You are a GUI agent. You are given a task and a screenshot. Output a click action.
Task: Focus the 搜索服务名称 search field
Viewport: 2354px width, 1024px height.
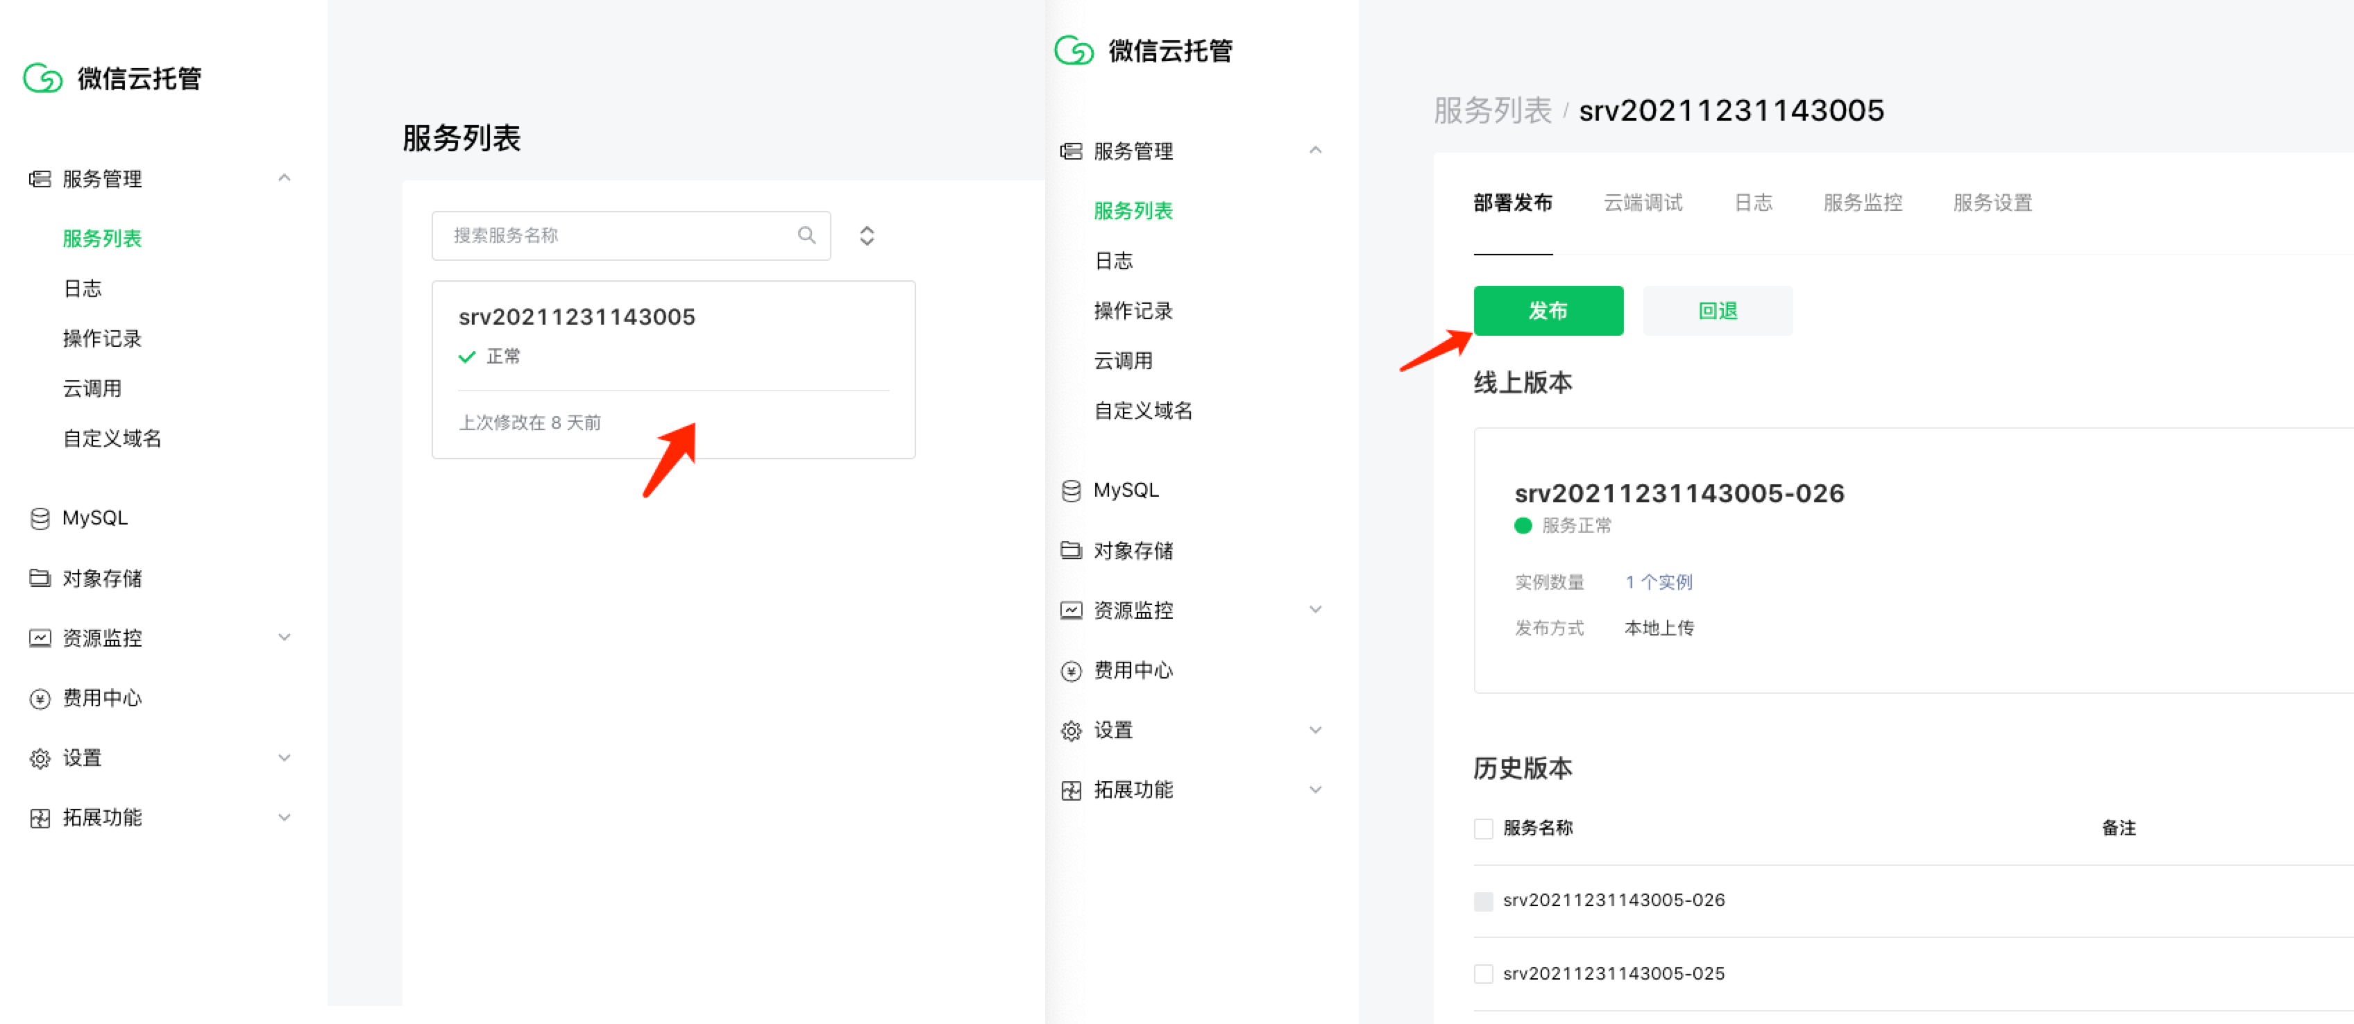631,236
